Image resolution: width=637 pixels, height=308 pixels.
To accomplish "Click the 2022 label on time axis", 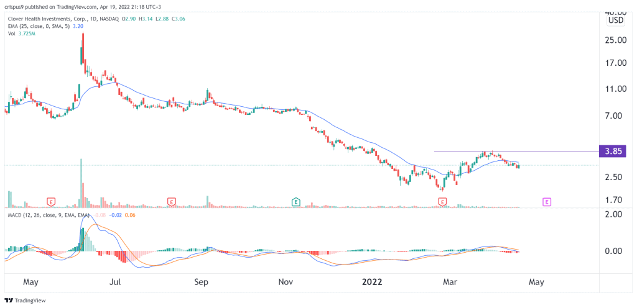I will coord(372,282).
